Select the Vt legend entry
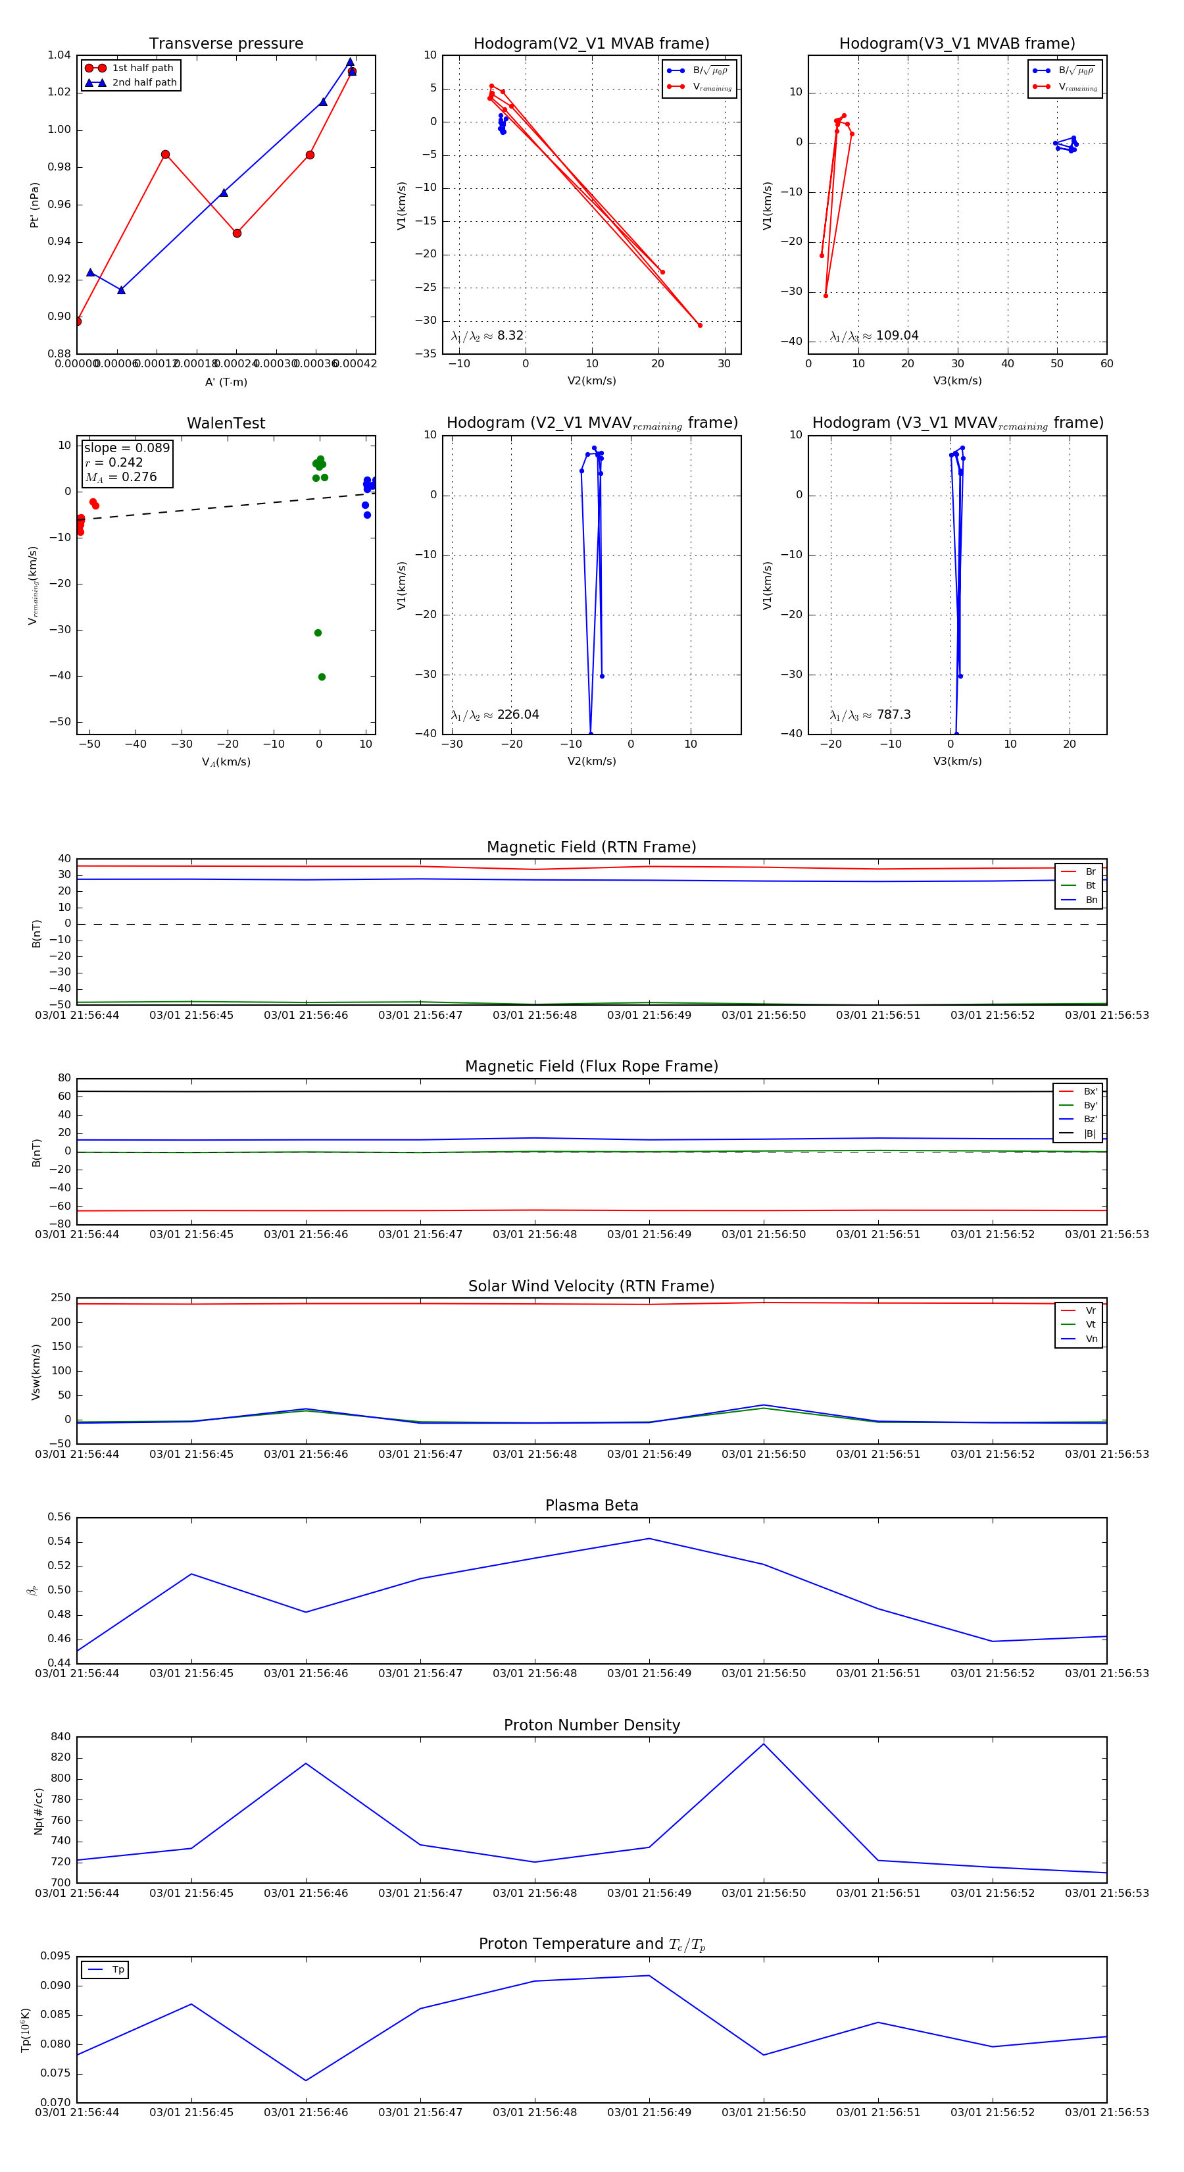This screenshot has width=1184, height=2172. tap(1079, 1325)
